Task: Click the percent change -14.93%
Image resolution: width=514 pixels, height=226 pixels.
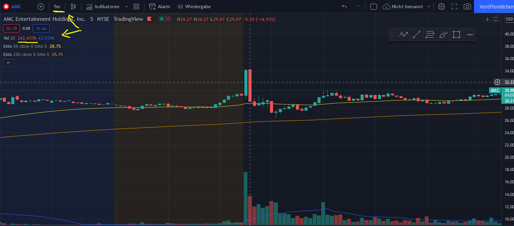Action: pos(266,19)
